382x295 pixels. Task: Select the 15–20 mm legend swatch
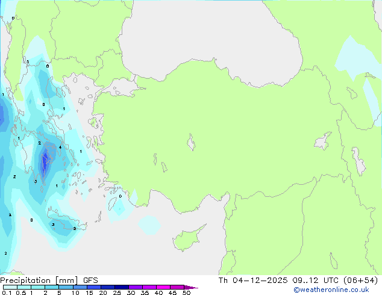(94, 287)
